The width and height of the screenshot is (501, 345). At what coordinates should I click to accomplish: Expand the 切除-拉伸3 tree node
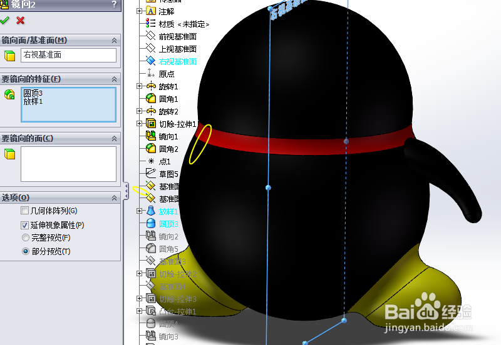coord(139,299)
